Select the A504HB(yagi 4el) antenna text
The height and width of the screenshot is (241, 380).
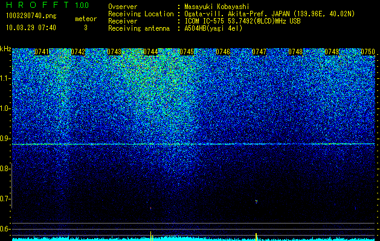tap(213, 28)
